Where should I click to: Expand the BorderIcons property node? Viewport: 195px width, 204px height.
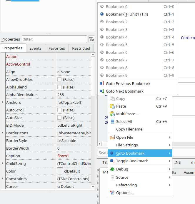point(3,133)
